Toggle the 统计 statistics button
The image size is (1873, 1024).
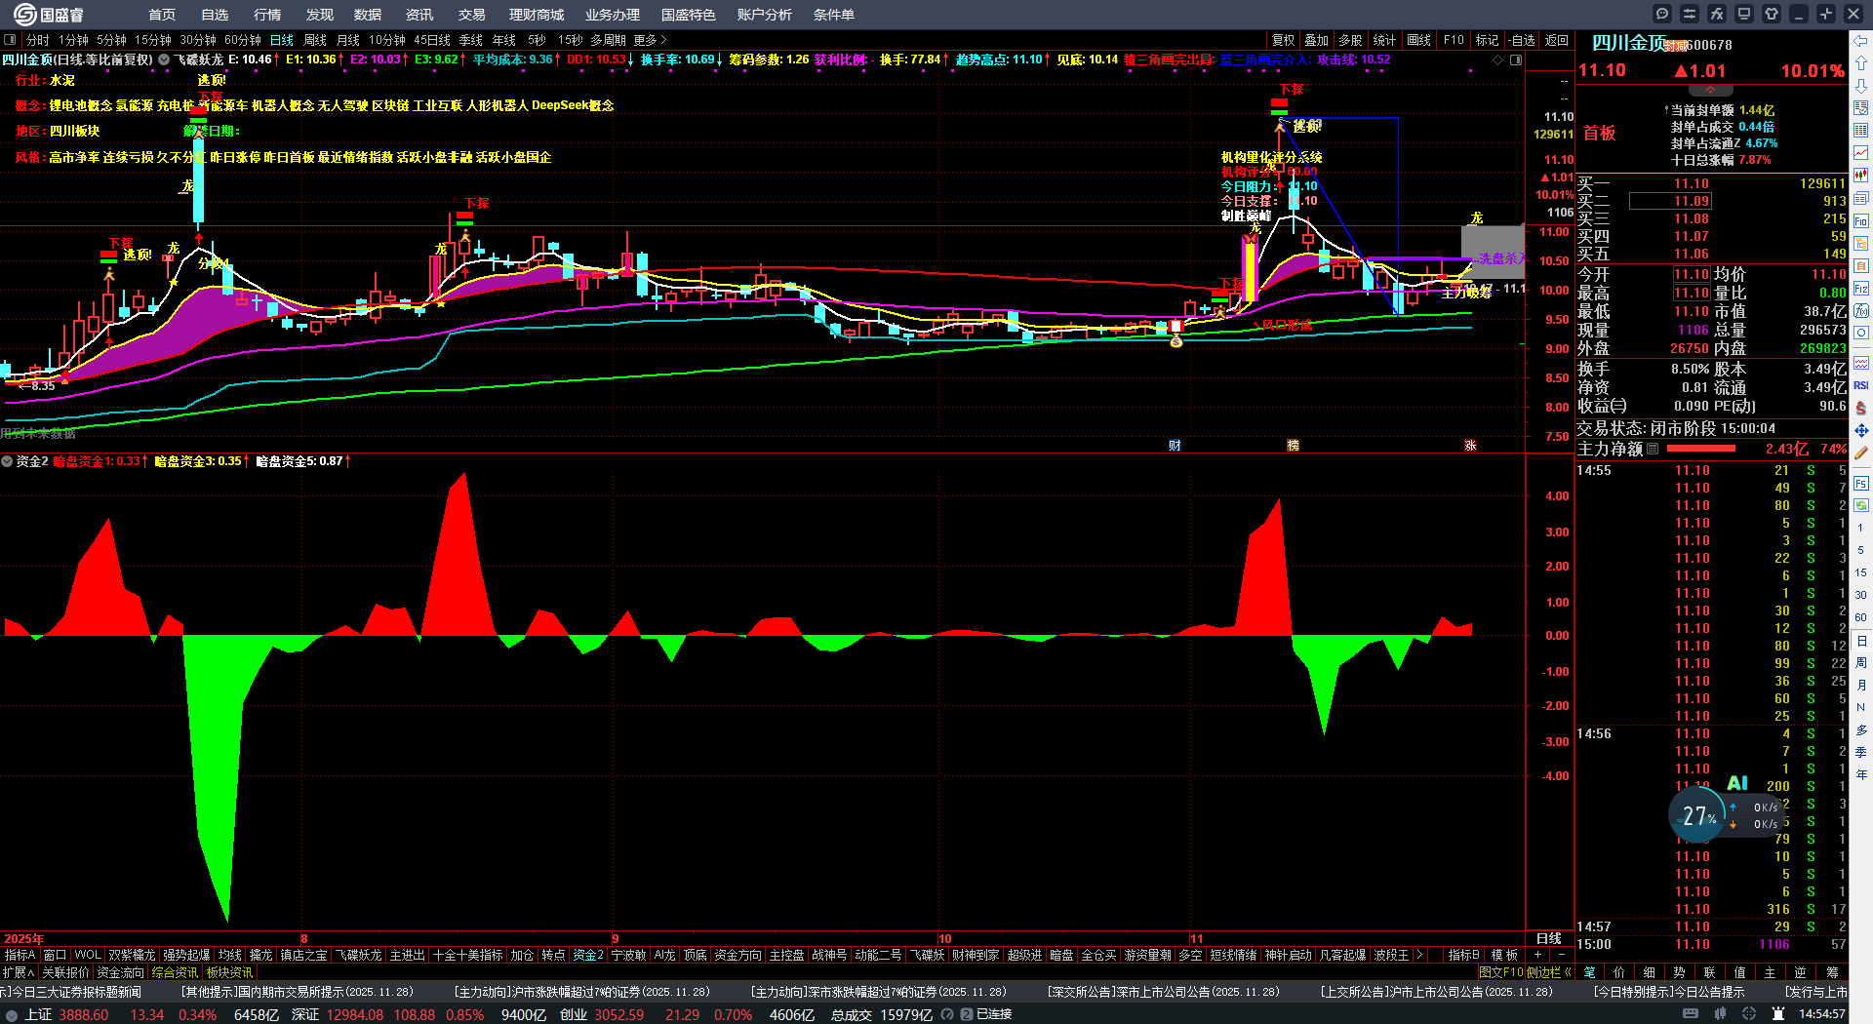[1384, 40]
